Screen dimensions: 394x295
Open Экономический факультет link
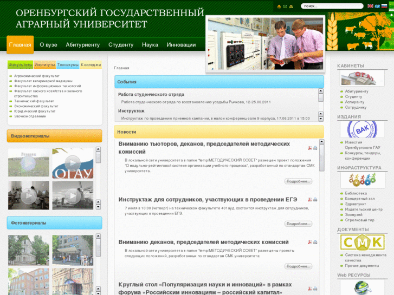point(36,106)
